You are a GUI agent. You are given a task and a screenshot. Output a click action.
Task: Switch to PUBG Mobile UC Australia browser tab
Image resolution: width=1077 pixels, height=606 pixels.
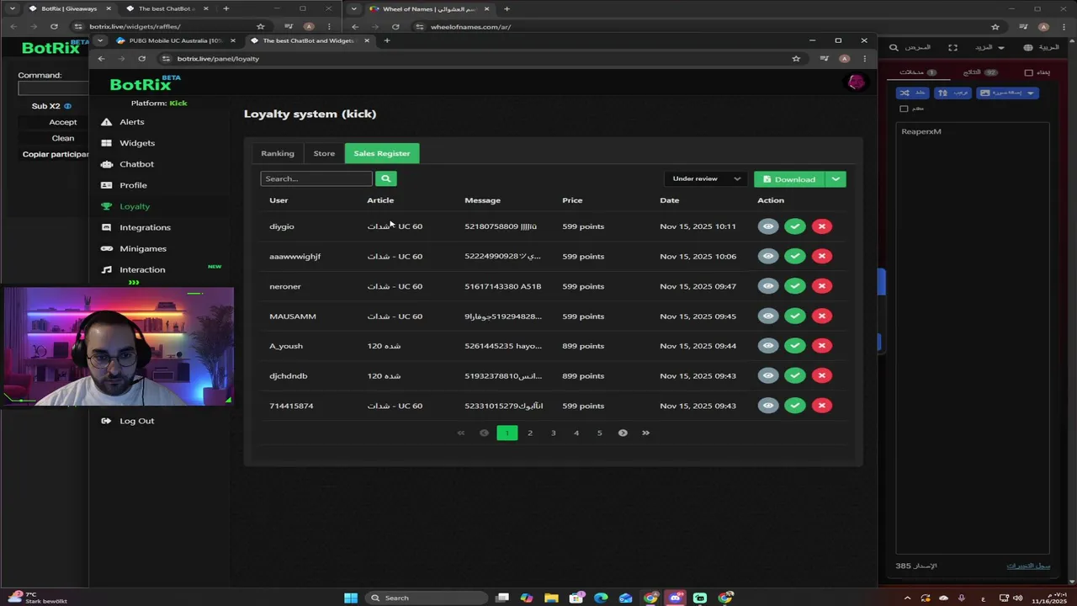pyautogui.click(x=173, y=40)
